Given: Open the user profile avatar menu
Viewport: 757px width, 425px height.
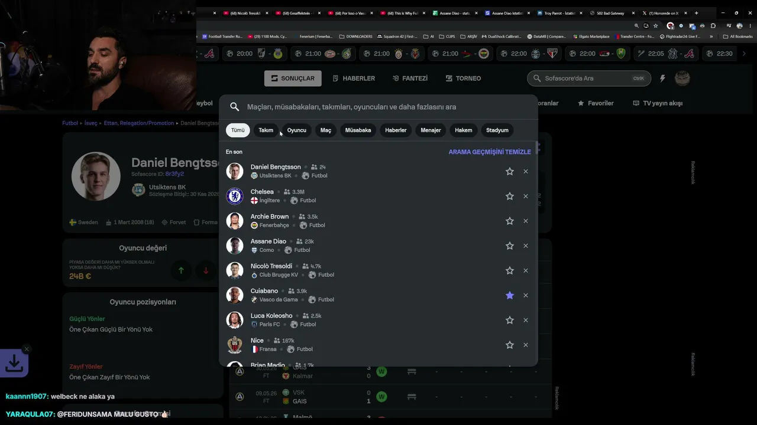Looking at the screenshot, I should [682, 78].
